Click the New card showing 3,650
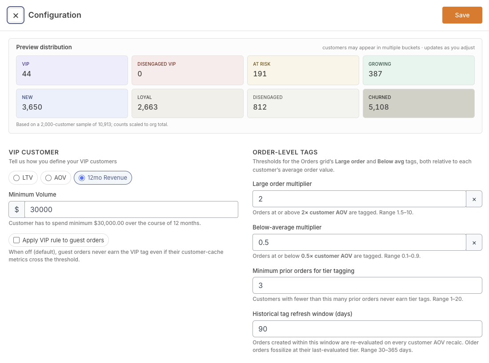The height and width of the screenshot is (363, 489). [x=72, y=104]
